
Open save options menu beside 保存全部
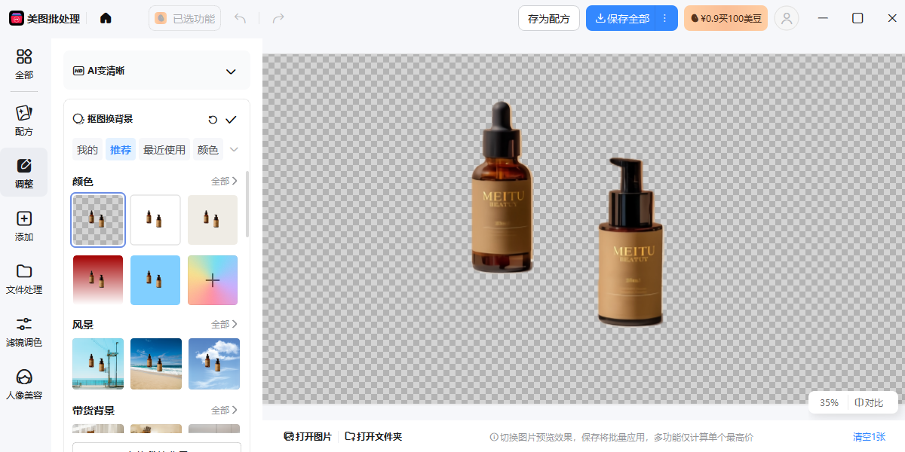click(x=664, y=18)
